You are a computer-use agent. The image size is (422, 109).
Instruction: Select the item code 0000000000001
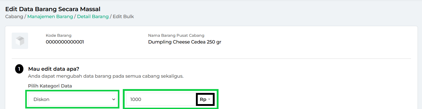pos(65,42)
